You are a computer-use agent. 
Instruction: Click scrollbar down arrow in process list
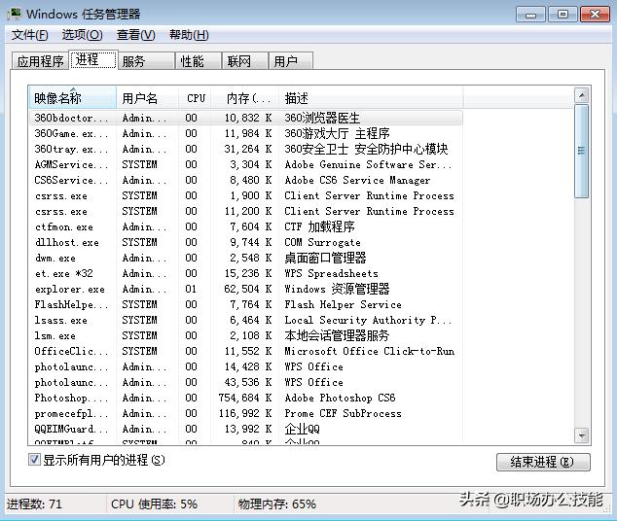(x=582, y=435)
